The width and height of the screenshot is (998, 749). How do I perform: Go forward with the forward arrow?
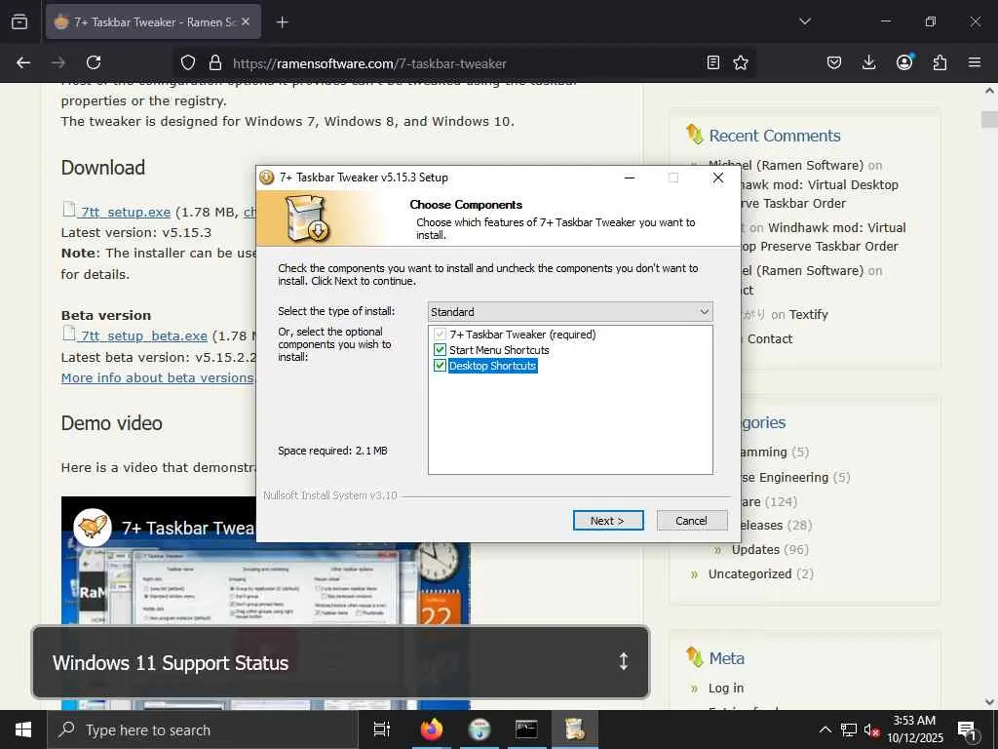pyautogui.click(x=58, y=62)
